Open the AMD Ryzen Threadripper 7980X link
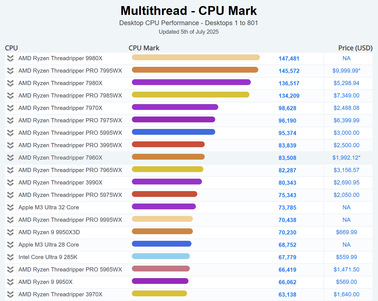The height and width of the screenshot is (301, 378). (x=60, y=83)
